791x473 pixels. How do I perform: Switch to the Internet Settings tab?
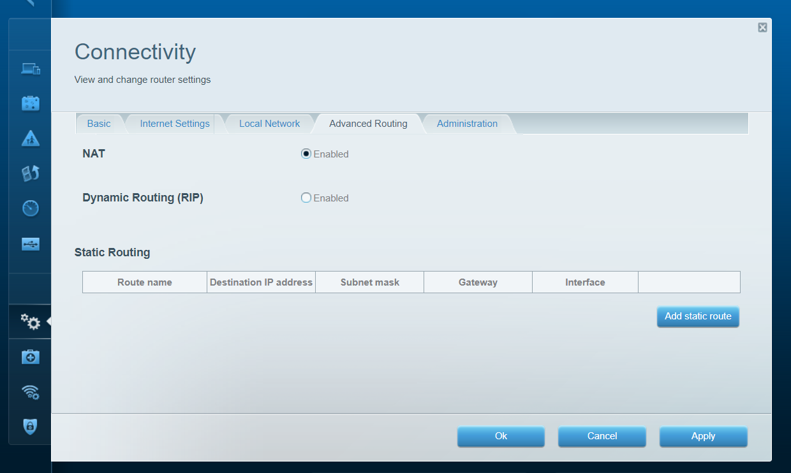click(x=174, y=123)
